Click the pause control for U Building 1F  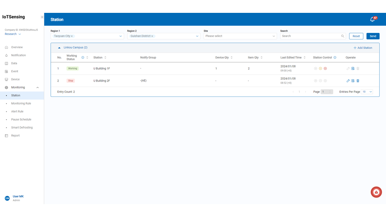320,69
